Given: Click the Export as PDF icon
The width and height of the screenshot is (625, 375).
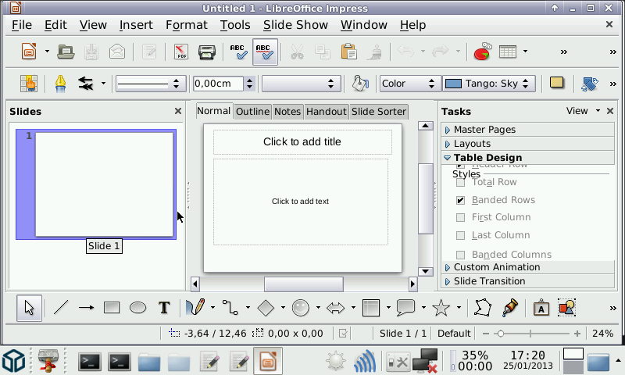Looking at the screenshot, I should coord(180,52).
